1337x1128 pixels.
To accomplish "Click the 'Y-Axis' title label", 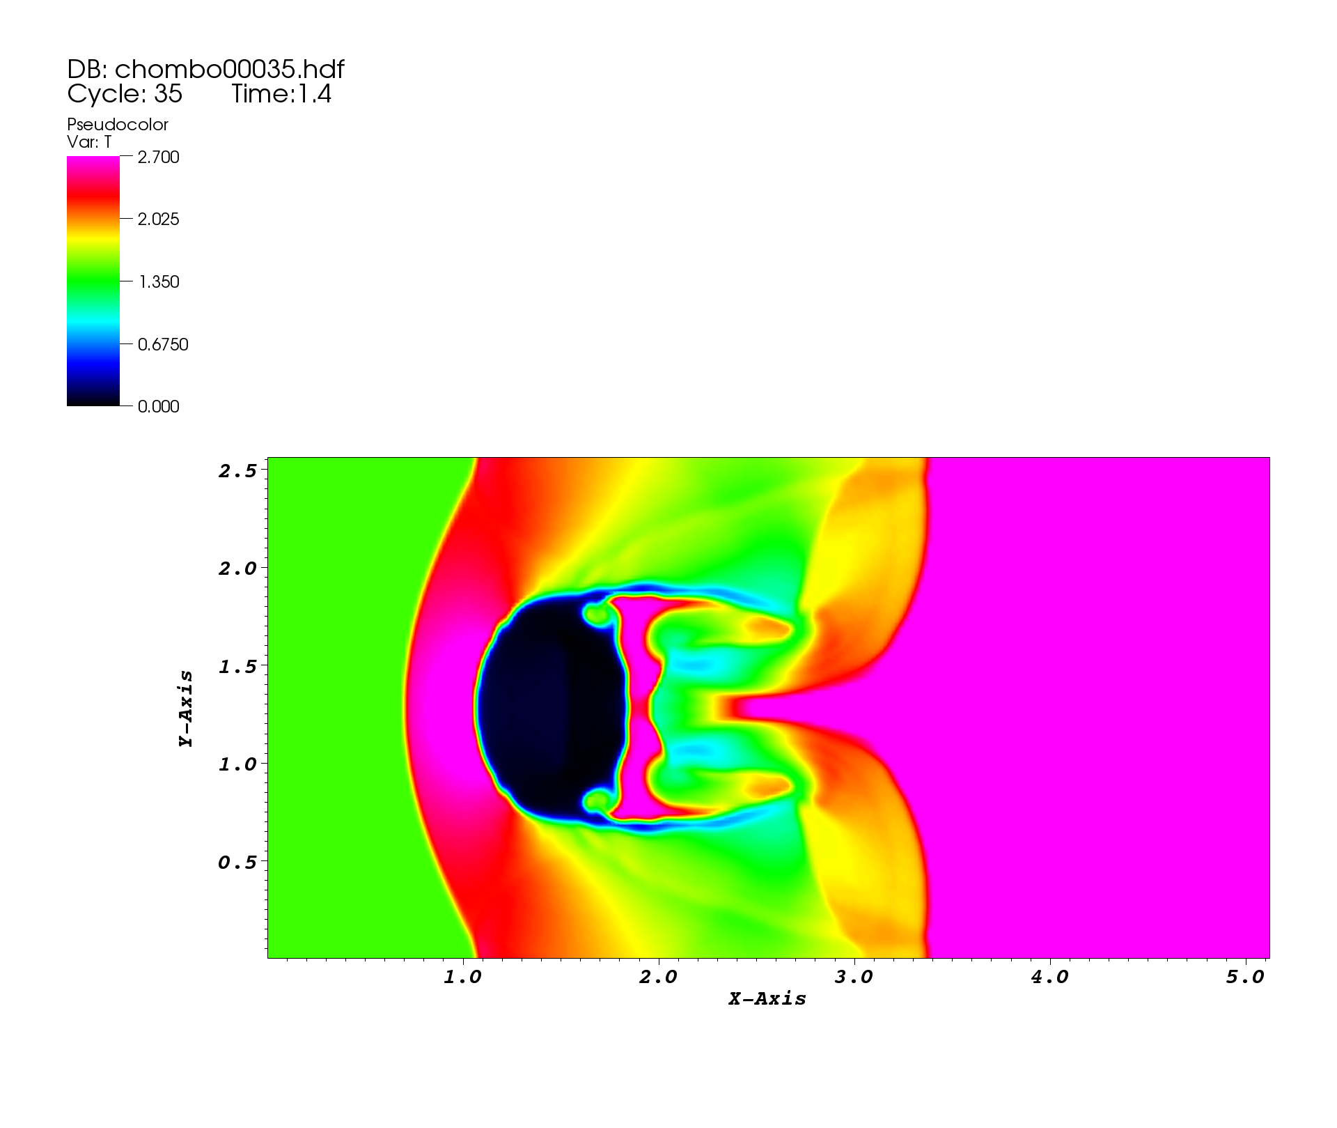I will [x=186, y=709].
